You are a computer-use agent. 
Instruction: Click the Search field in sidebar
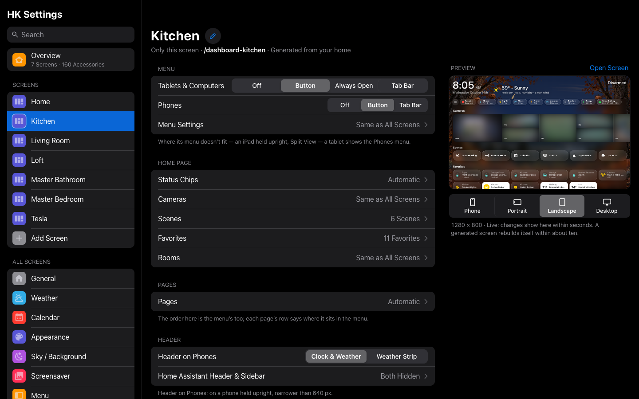coord(71,35)
